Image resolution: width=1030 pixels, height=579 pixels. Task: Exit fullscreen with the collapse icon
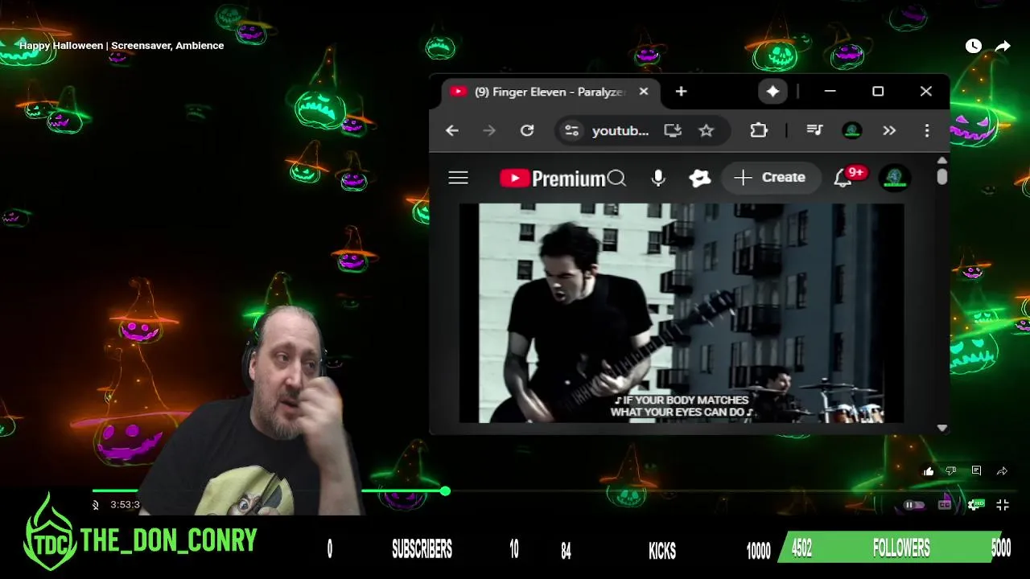(x=1003, y=505)
